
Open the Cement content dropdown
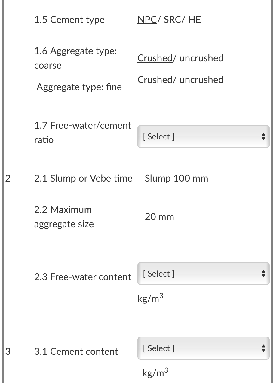[204, 348]
